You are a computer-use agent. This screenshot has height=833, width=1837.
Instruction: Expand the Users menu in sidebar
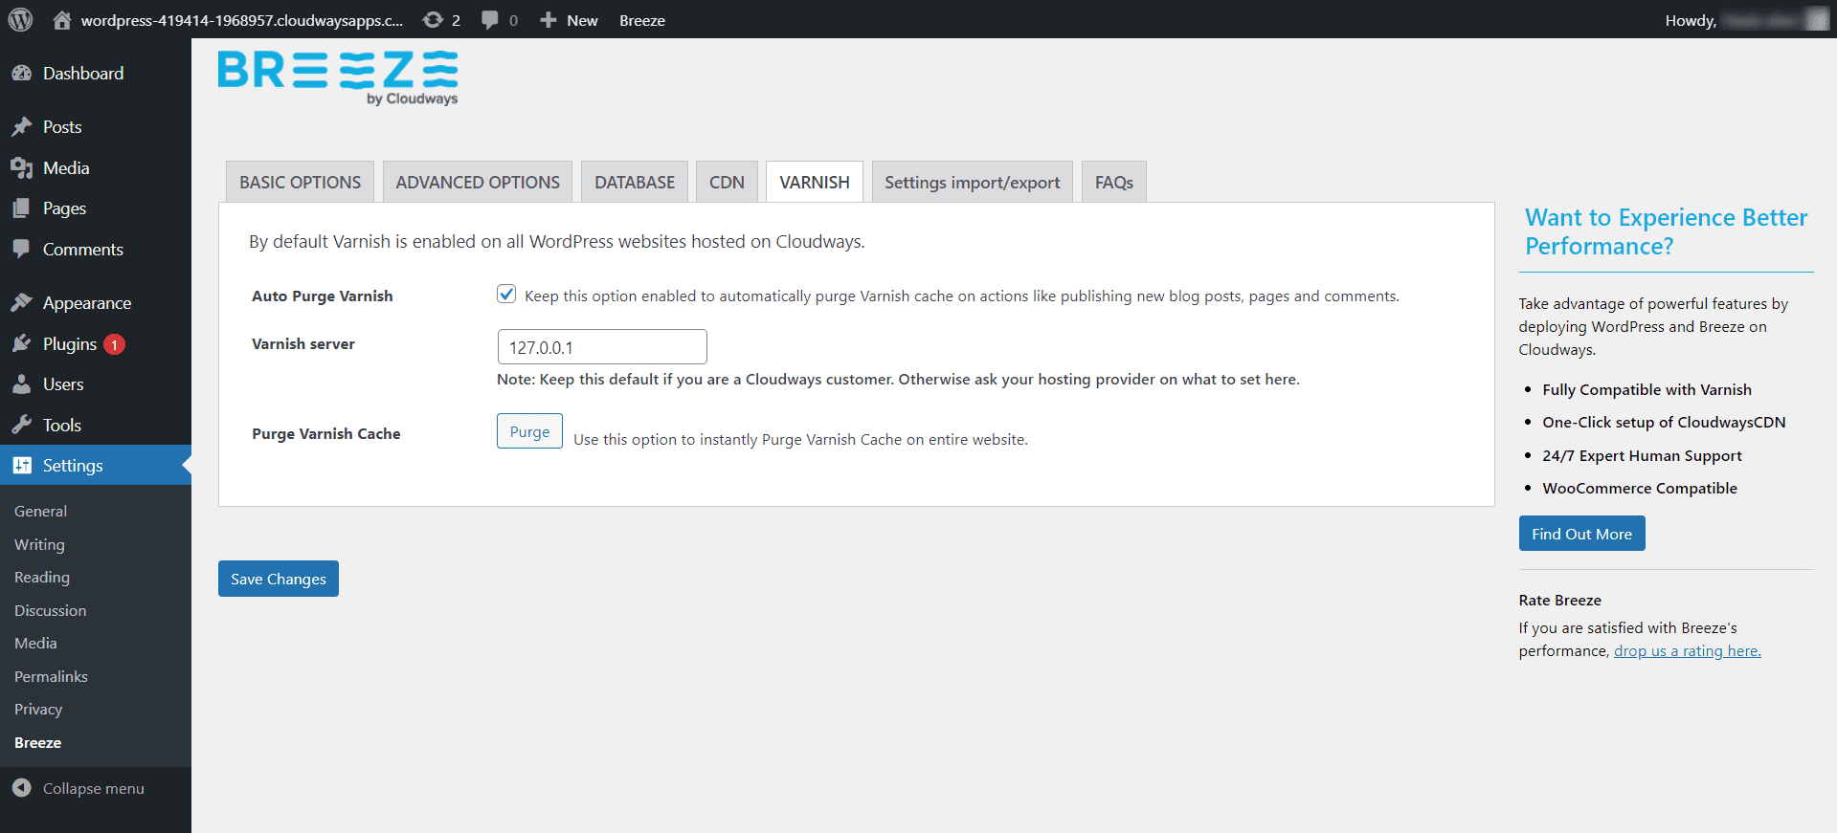point(63,384)
